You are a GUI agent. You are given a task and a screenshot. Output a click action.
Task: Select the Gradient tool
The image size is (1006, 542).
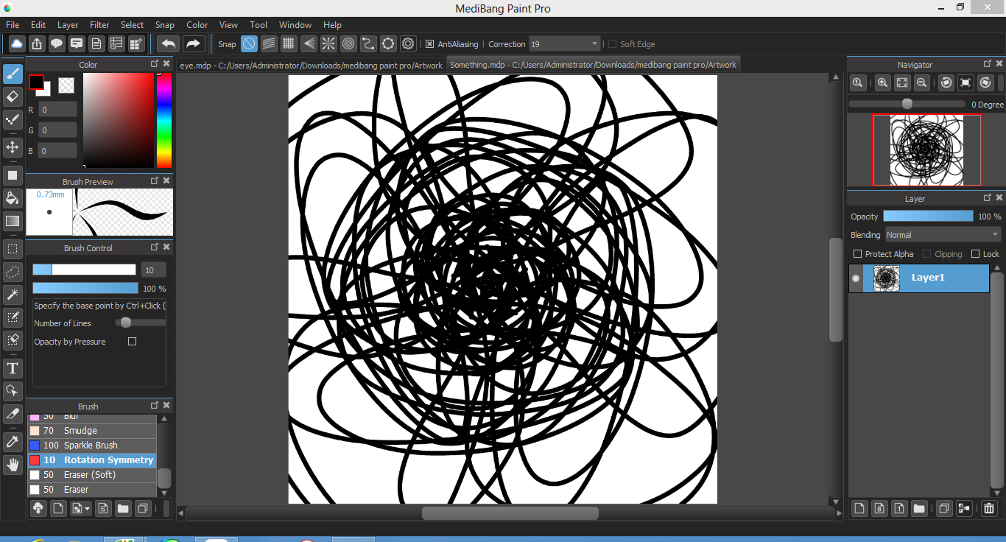(x=13, y=221)
